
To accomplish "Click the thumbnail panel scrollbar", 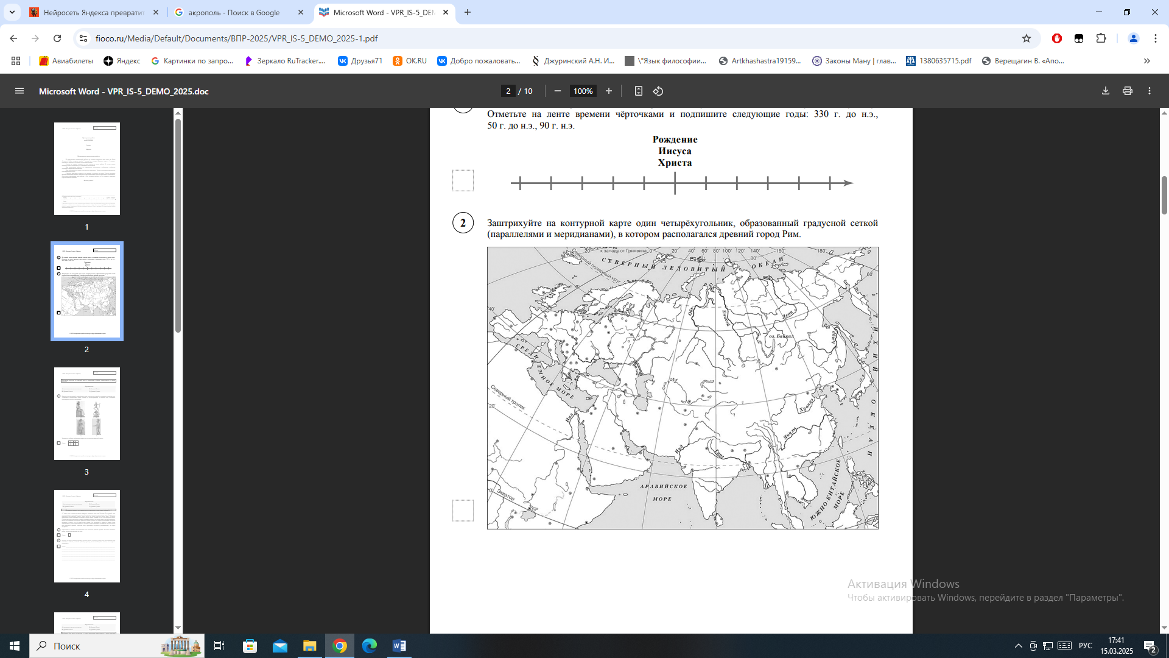I will coord(178,225).
